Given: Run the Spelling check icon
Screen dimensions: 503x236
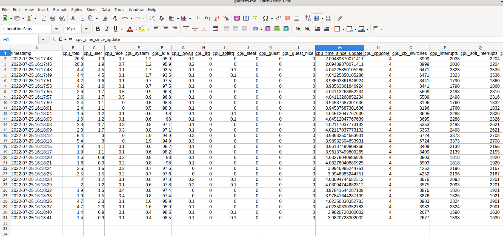Looking at the screenshot, I should (x=161, y=18).
